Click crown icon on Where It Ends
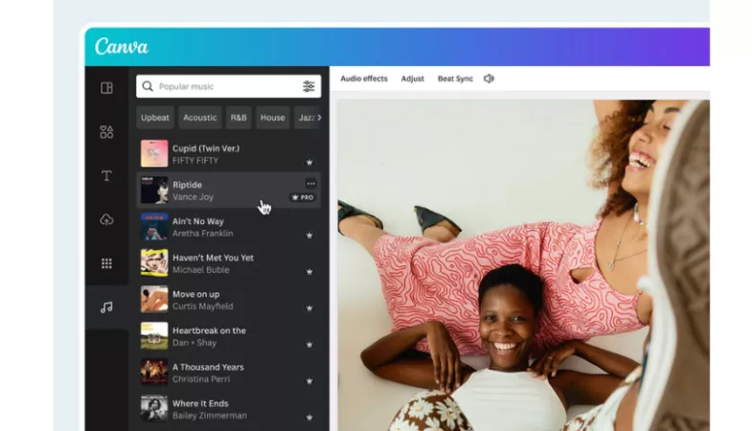Viewport: 752px width, 431px height. (x=309, y=418)
